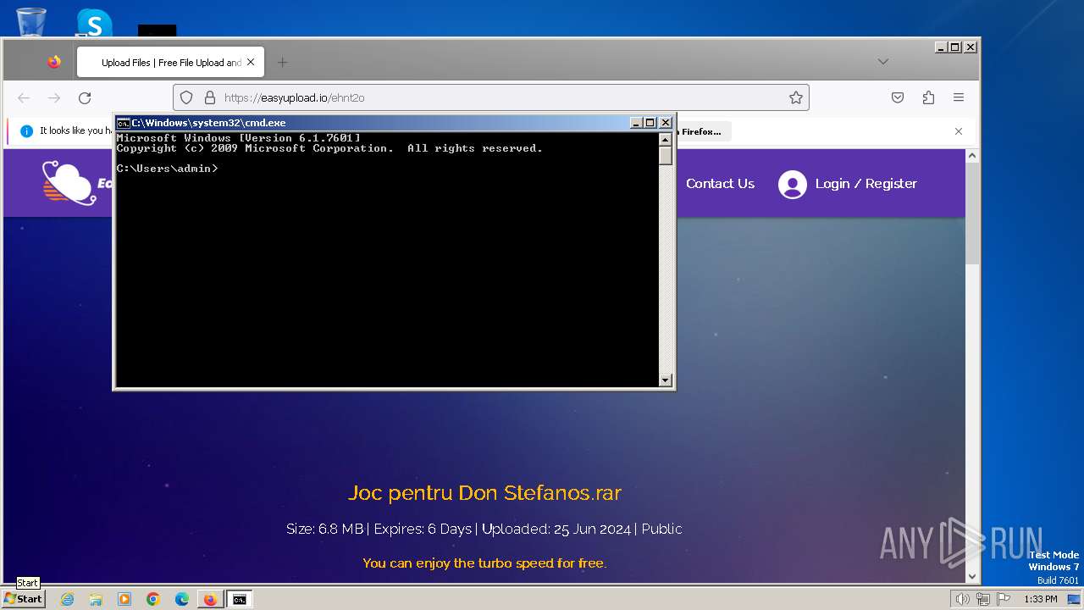1084x610 pixels.
Task: Click the cmd window scroll down arrow
Action: click(666, 380)
